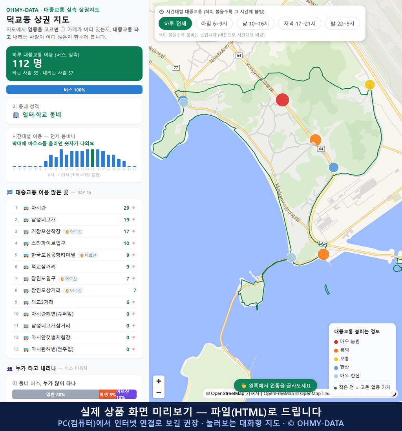Click the 매우 붐빔 legend entry

(347, 342)
